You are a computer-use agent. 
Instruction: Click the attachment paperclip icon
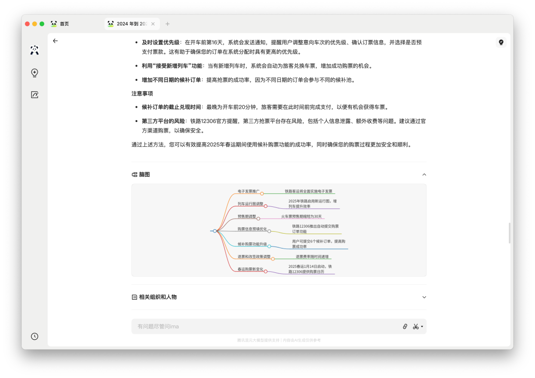tap(405, 326)
